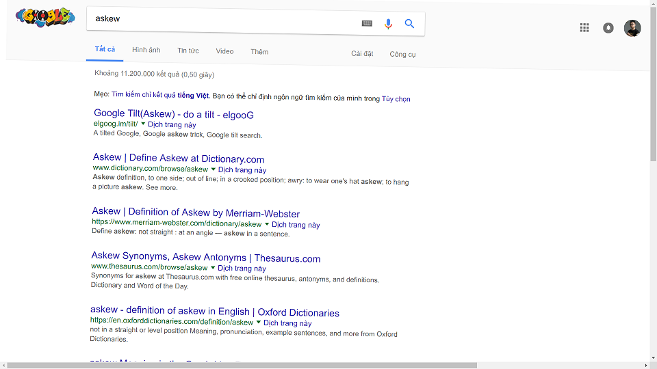Start voice search with microphone icon

pyautogui.click(x=389, y=24)
